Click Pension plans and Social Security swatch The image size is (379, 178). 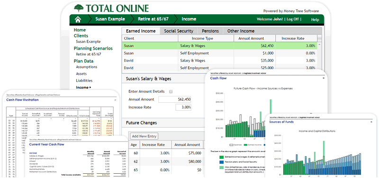point(222,162)
